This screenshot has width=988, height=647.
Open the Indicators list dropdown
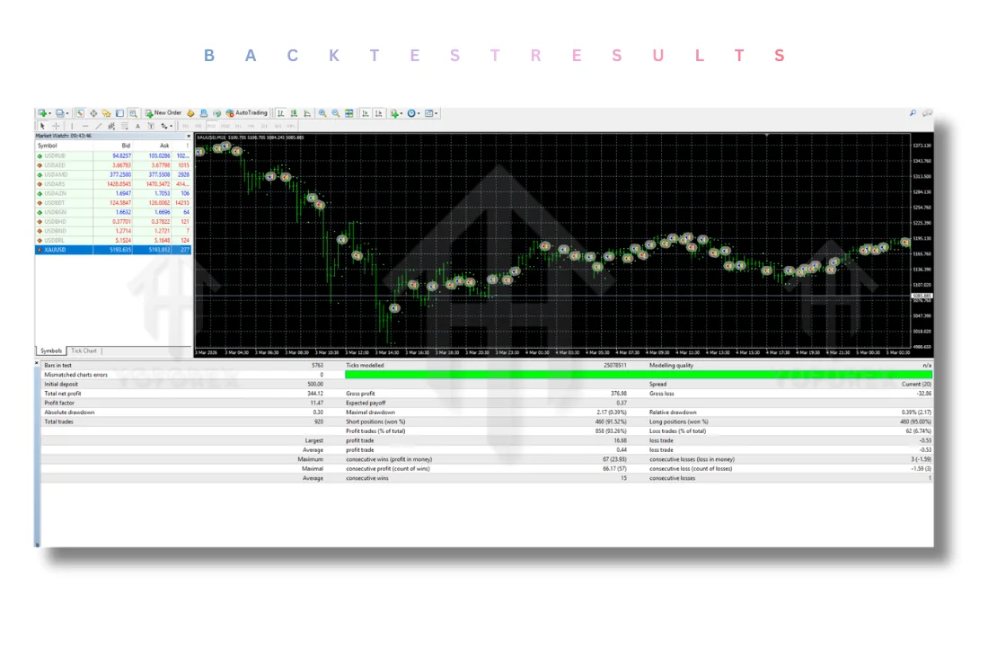tap(396, 113)
